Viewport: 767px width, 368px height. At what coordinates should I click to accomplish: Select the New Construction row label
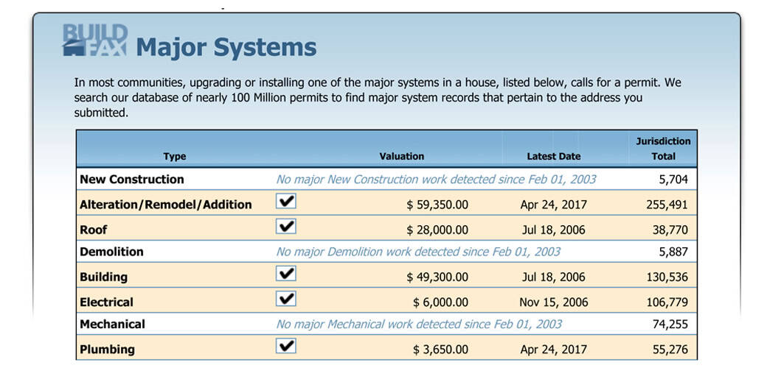coord(132,180)
